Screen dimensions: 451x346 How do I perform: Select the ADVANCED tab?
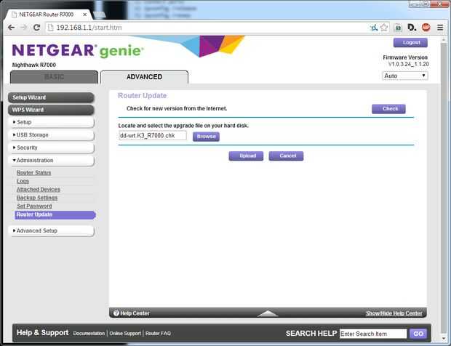[x=144, y=77]
